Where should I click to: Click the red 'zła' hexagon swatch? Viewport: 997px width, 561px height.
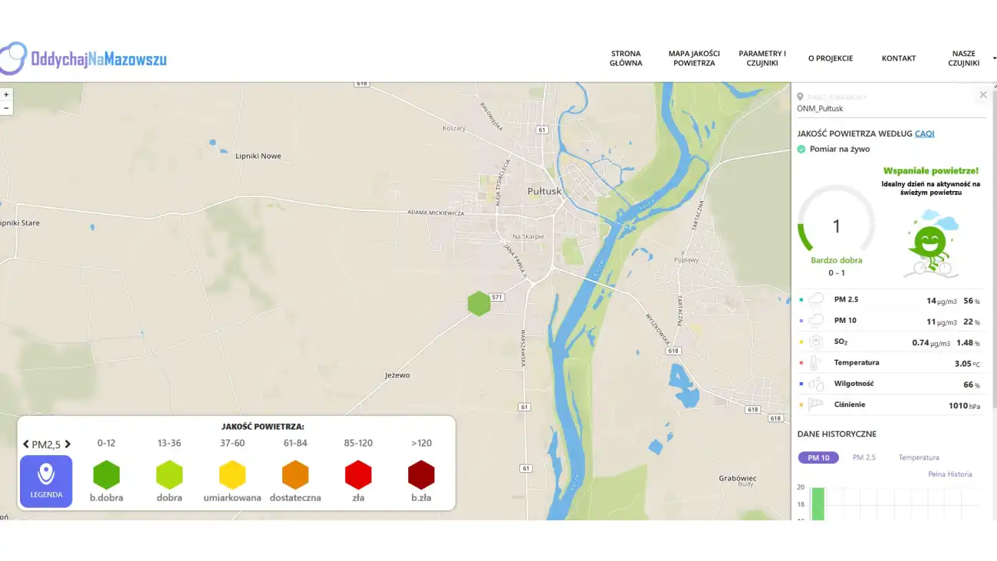click(x=358, y=476)
